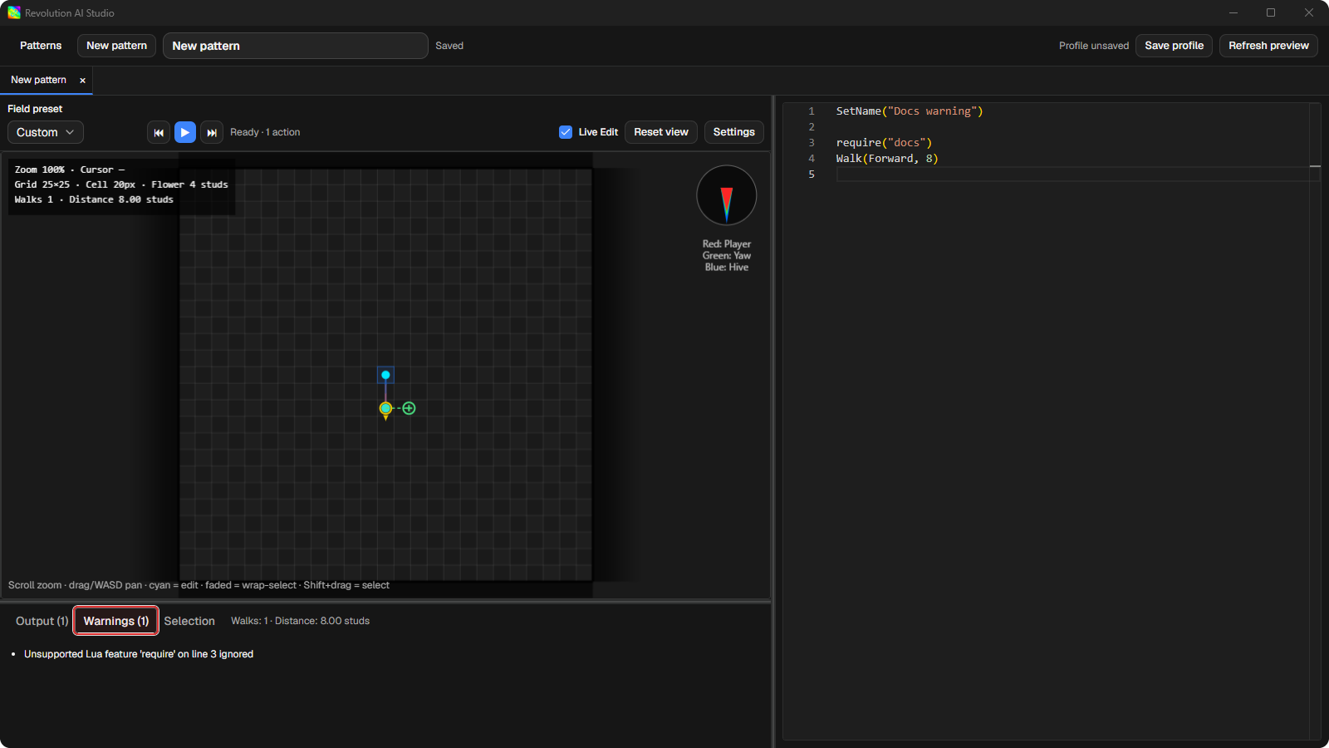Minimize the Revolution AI Studio window
Image resolution: width=1329 pixels, height=748 pixels.
(1233, 12)
